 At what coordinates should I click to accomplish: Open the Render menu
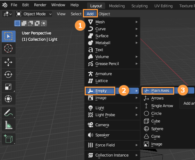click(40, 5)
